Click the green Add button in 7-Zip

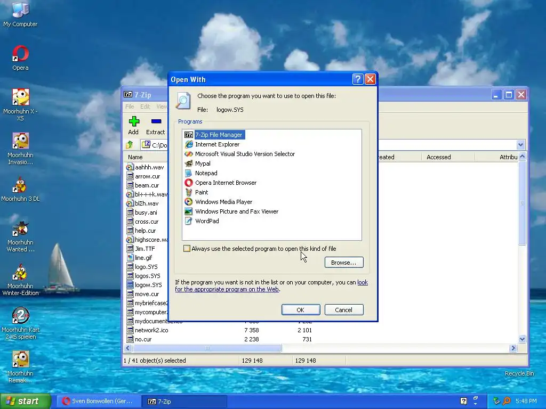[133, 126]
